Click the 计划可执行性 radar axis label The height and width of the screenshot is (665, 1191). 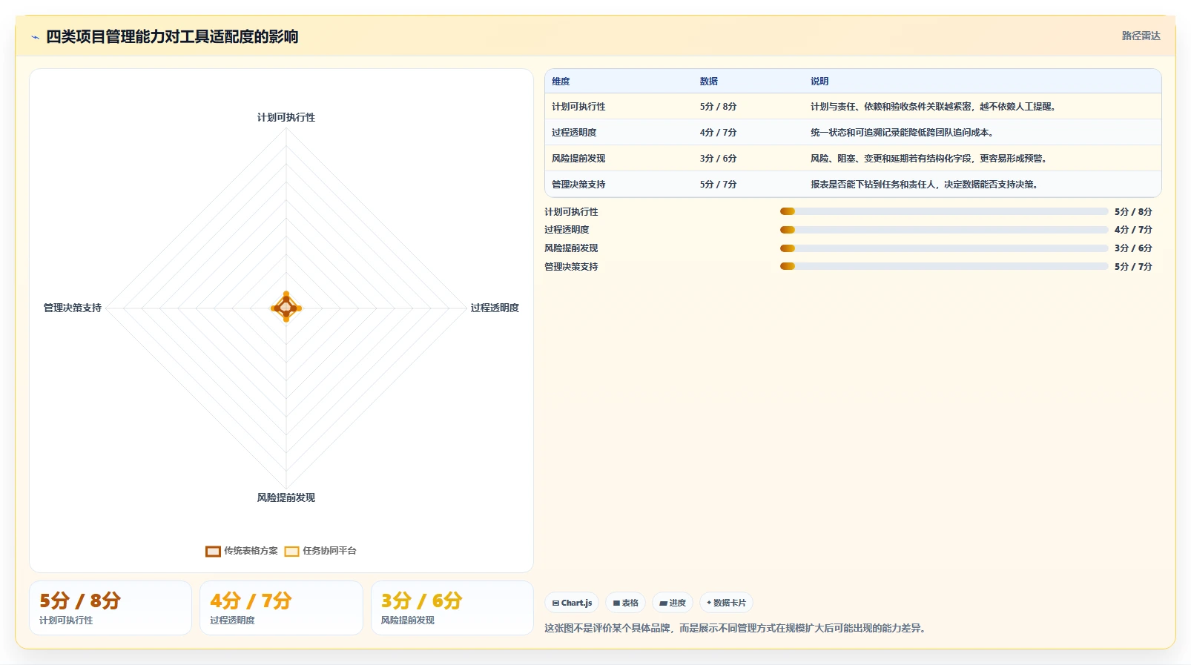point(286,117)
